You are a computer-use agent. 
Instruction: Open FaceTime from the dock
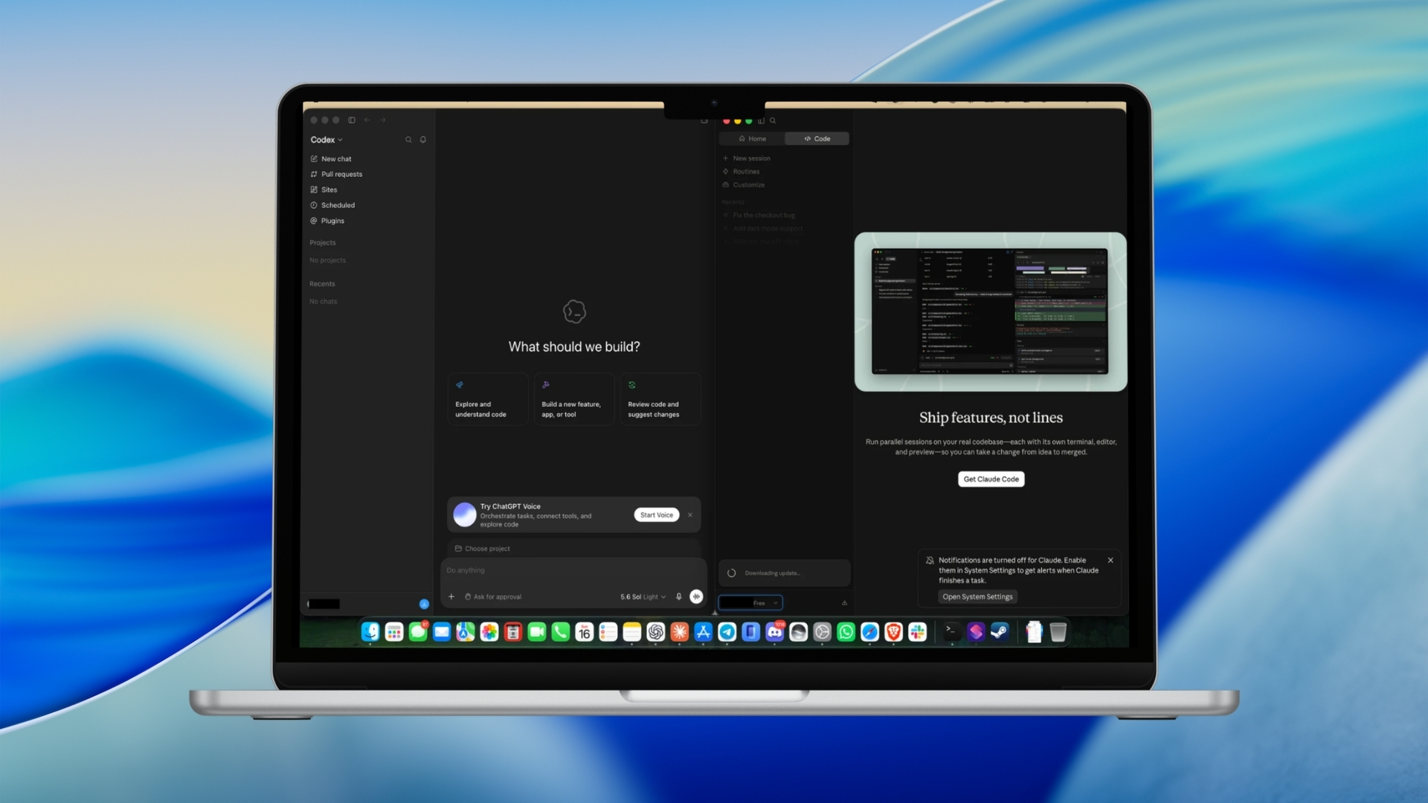(x=537, y=632)
